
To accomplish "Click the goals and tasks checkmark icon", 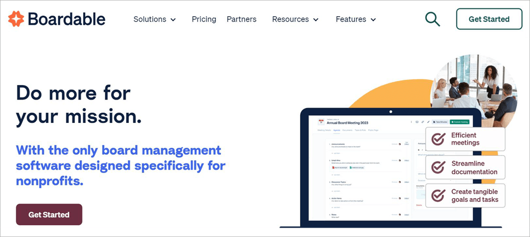I will tap(439, 195).
